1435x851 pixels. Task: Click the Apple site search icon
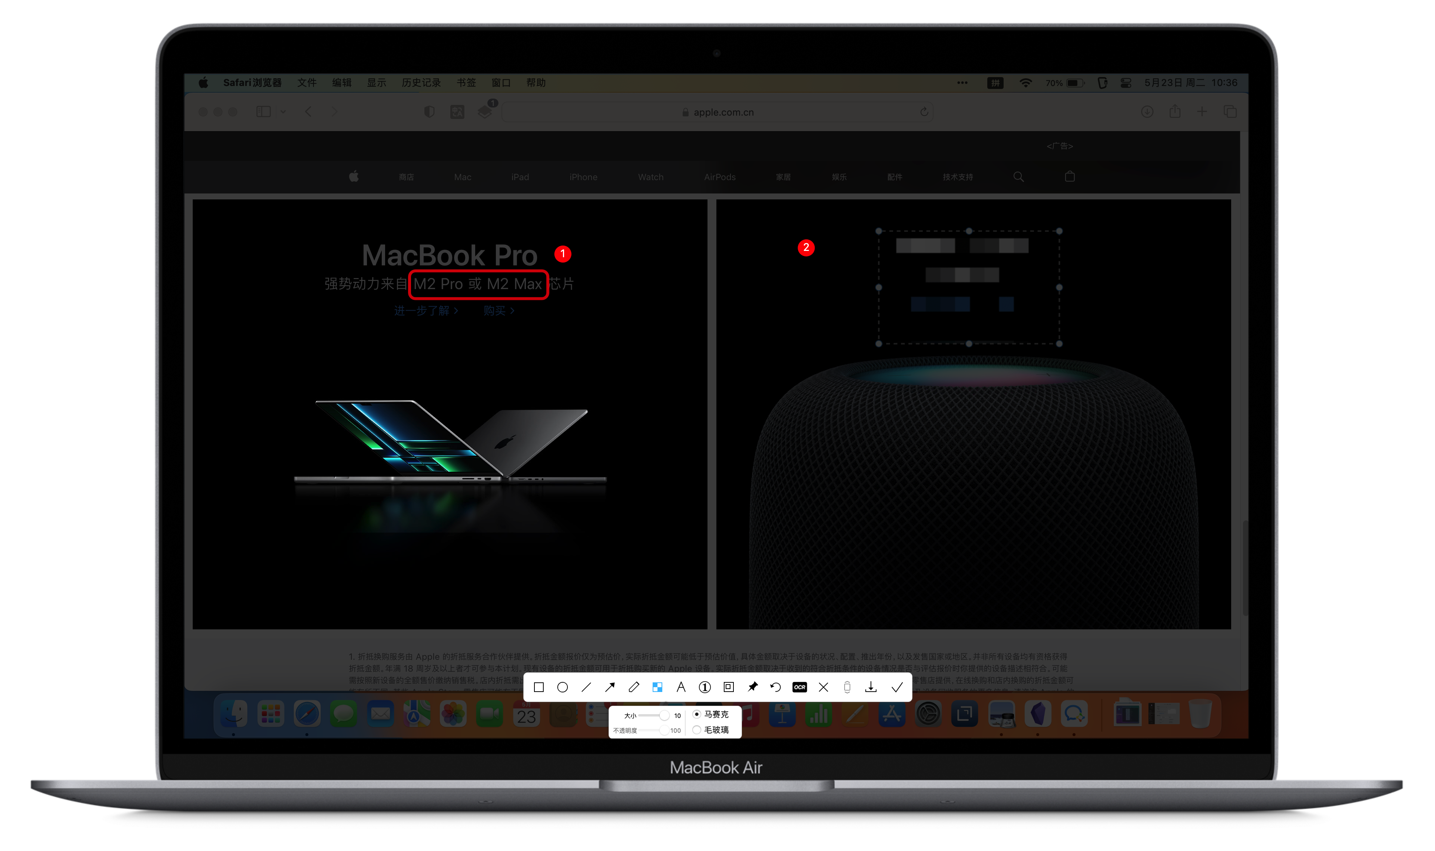(x=1018, y=177)
